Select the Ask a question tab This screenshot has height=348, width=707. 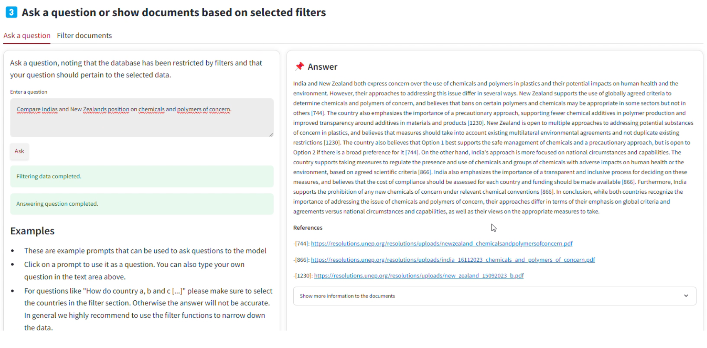27,36
